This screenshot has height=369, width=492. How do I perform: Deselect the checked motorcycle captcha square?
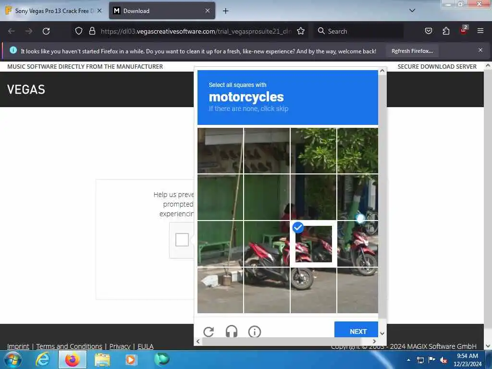point(313,244)
